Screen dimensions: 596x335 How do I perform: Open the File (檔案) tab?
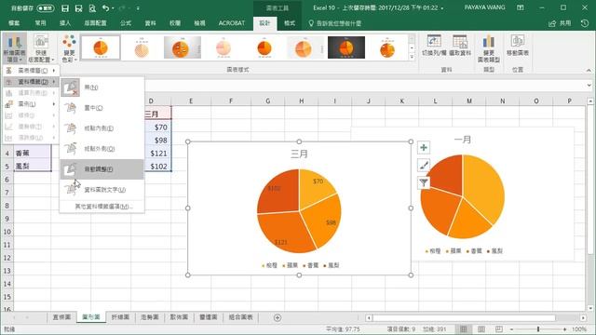coord(14,23)
